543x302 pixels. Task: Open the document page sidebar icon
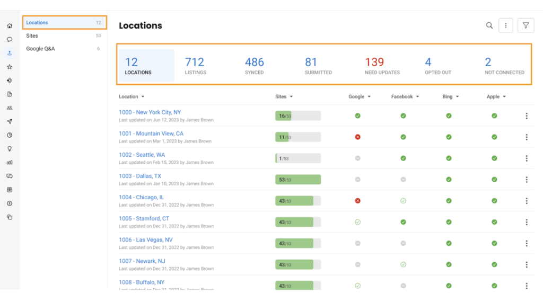tap(10, 94)
